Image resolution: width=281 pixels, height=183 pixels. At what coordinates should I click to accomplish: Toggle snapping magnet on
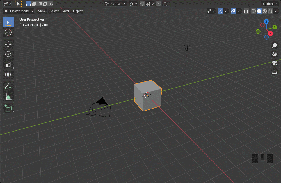(142, 4)
